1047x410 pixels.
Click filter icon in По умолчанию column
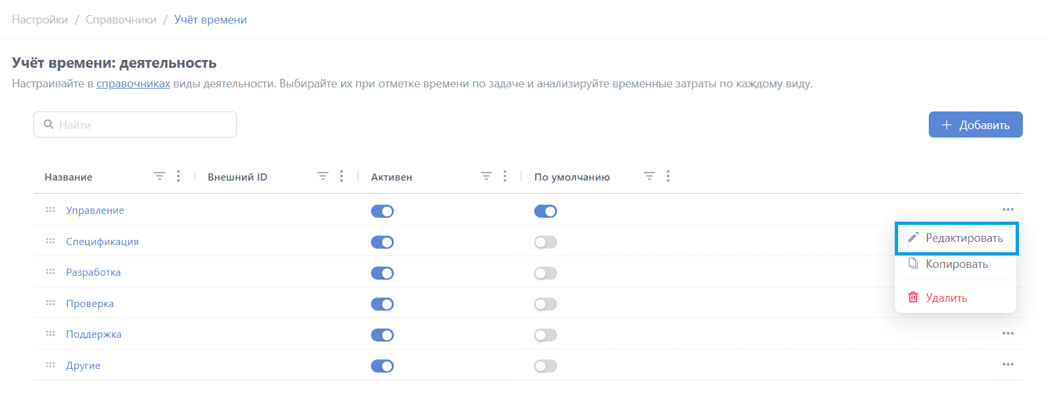[649, 177]
